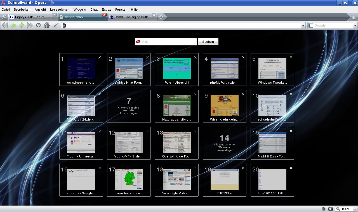Go to the home page
358x212 pixels.
tap(47, 25)
